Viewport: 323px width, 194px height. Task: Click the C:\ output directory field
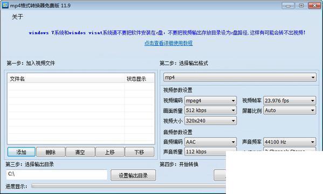tap(57, 175)
